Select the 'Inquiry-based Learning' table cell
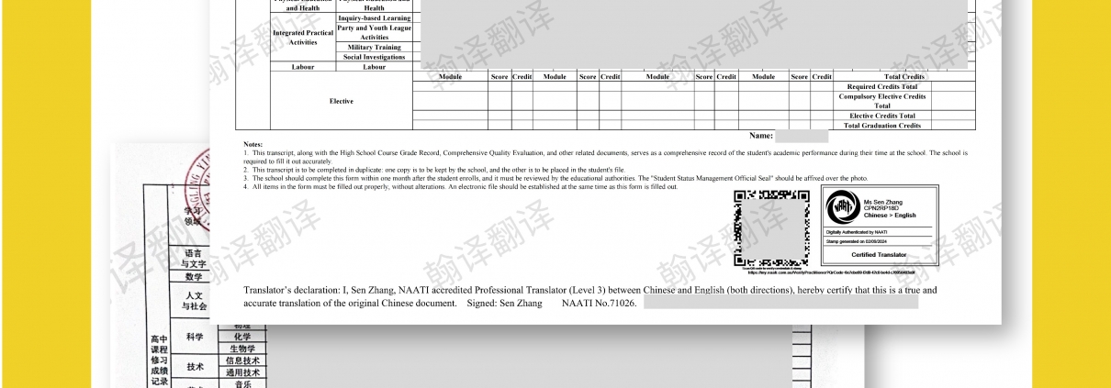 coord(374,17)
